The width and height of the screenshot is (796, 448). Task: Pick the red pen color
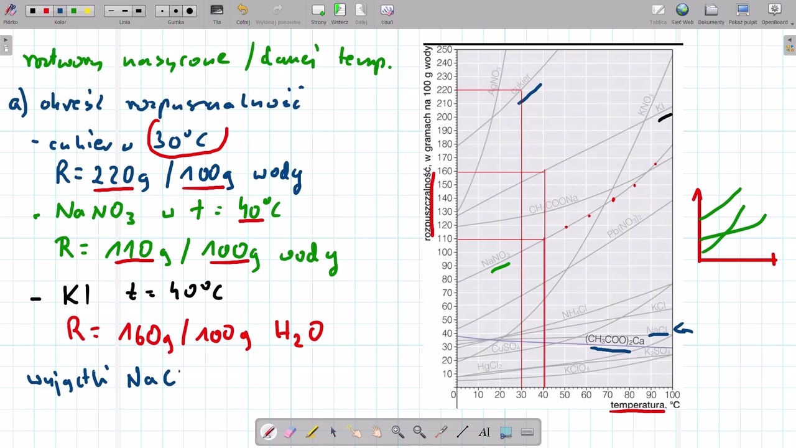(46, 11)
